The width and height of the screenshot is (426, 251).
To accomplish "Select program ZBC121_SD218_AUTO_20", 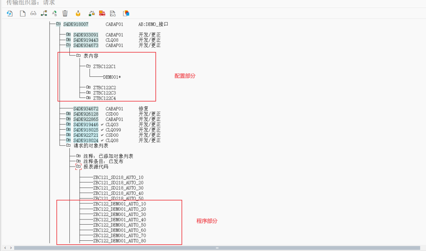I will coord(118,182).
